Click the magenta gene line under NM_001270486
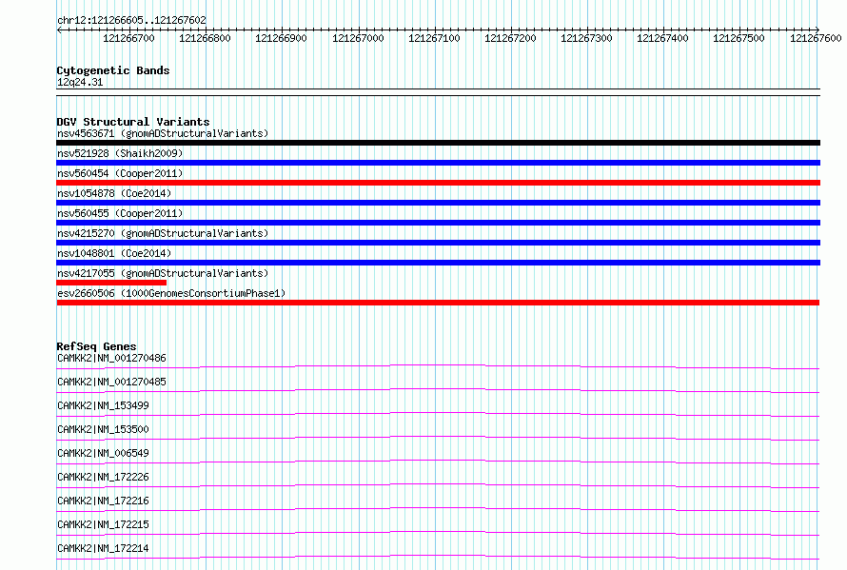The width and height of the screenshot is (847, 570). 438,365
